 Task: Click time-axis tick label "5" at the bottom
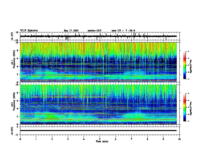click(x=100, y=139)
